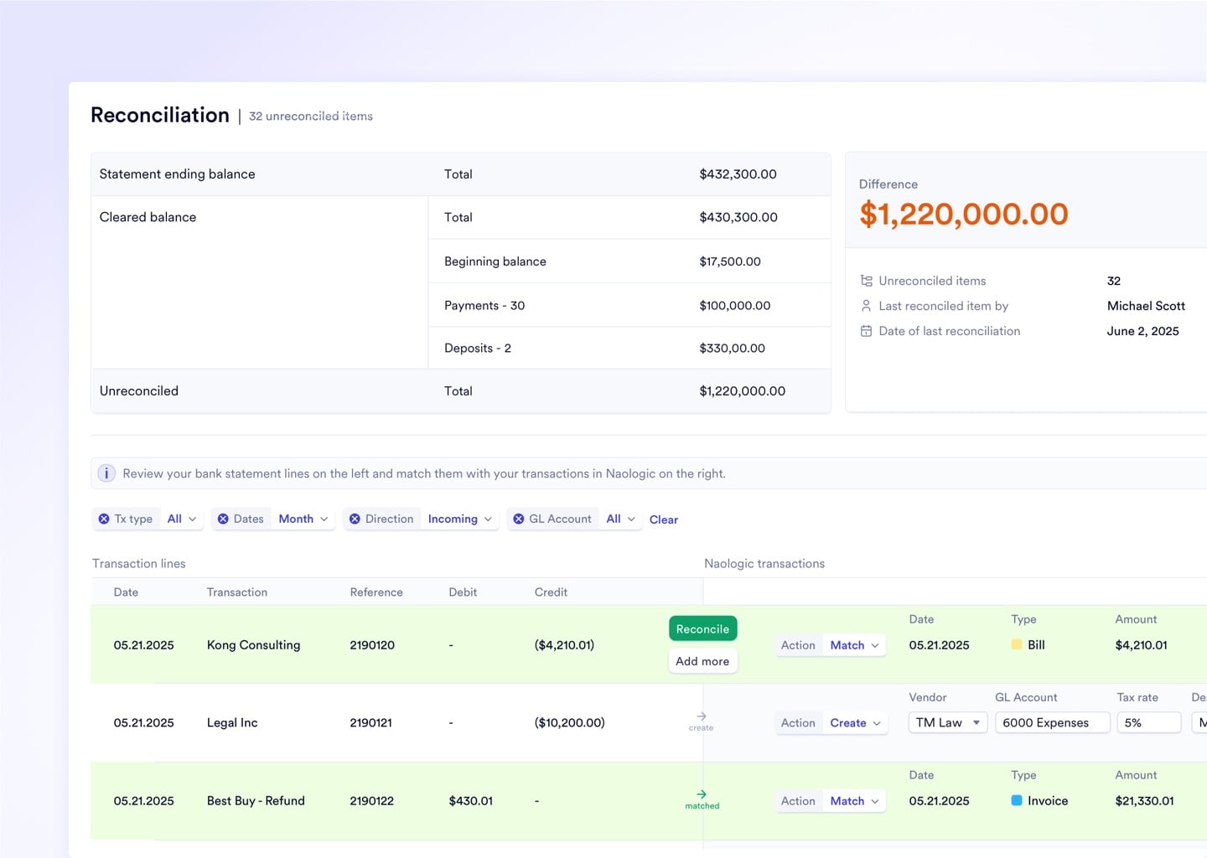The height and width of the screenshot is (858, 1207).
Task: Click the Beginning balance $17,500.00 value
Action: coord(730,261)
